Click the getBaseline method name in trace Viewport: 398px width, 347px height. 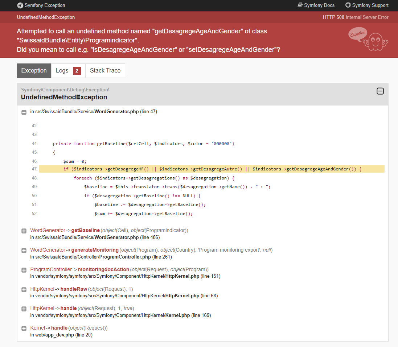point(85,230)
